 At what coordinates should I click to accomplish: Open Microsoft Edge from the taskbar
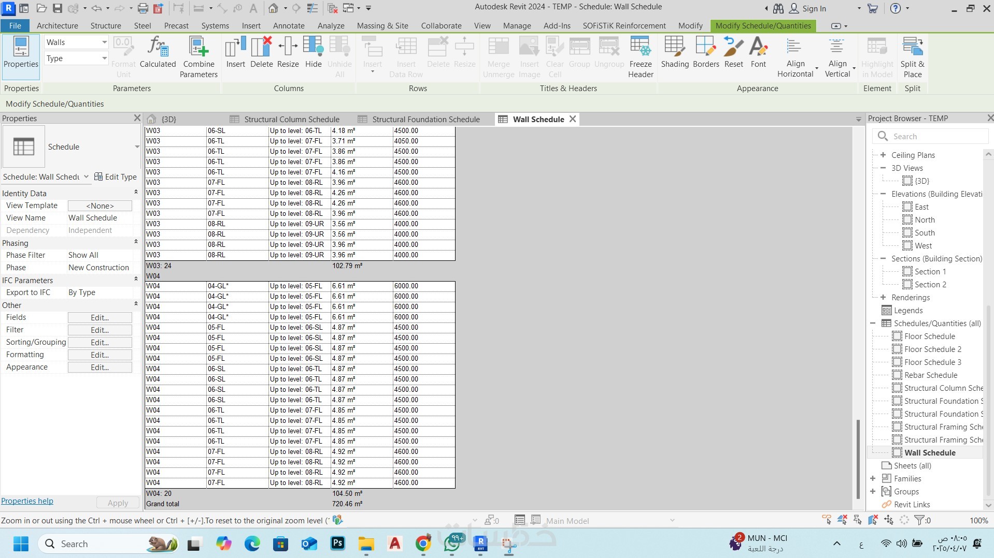click(252, 544)
